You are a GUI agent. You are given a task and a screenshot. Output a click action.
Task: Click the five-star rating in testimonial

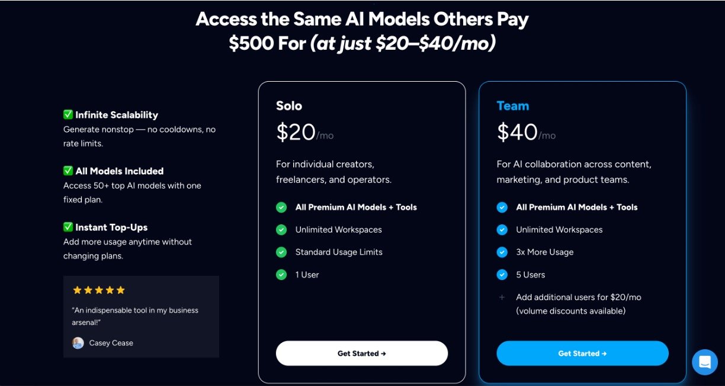(x=99, y=290)
